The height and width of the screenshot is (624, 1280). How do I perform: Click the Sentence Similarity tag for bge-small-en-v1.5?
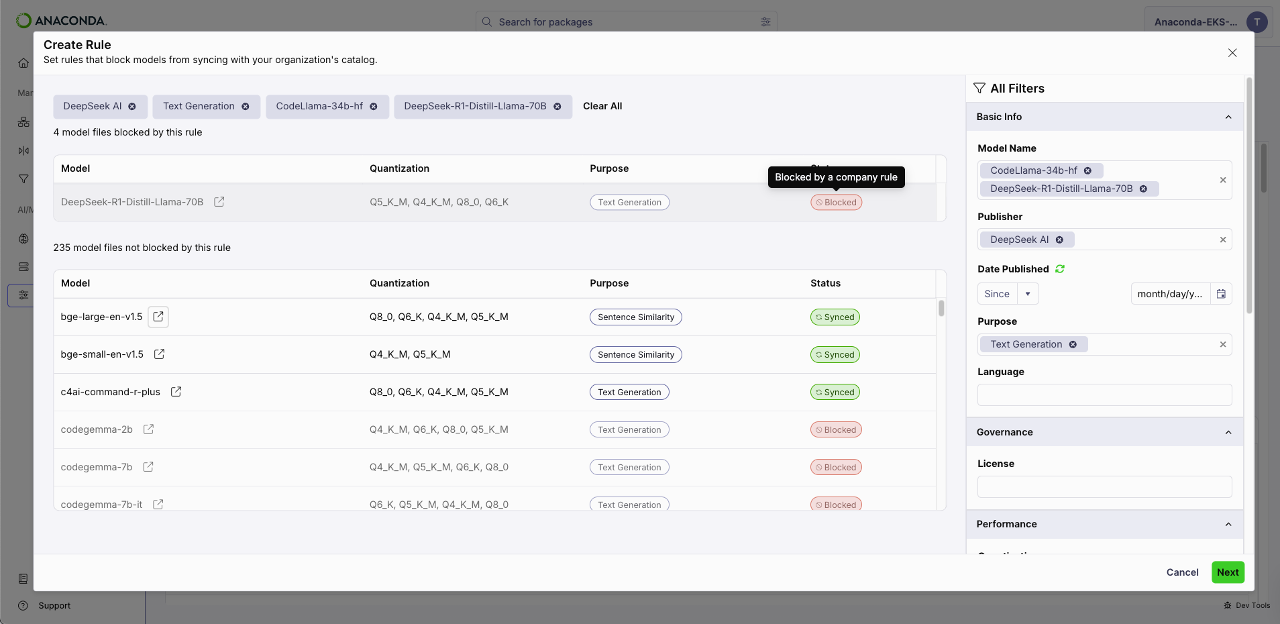click(636, 354)
